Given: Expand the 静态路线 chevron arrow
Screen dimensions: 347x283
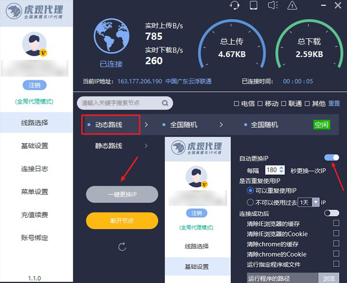Looking at the screenshot, I should coord(145,146).
